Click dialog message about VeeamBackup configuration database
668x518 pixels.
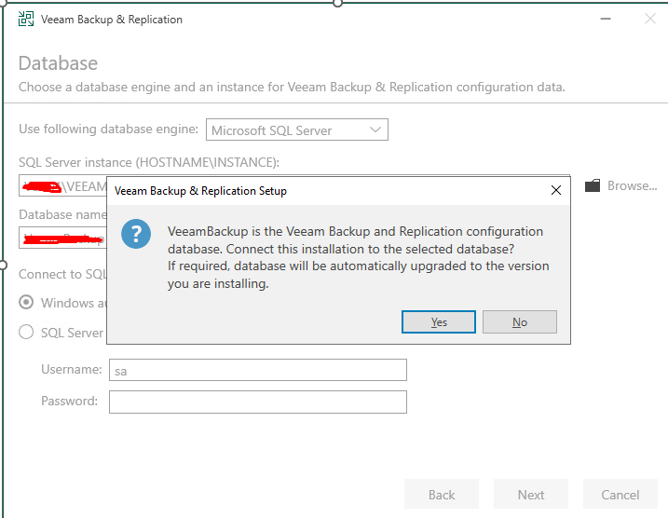(x=359, y=257)
